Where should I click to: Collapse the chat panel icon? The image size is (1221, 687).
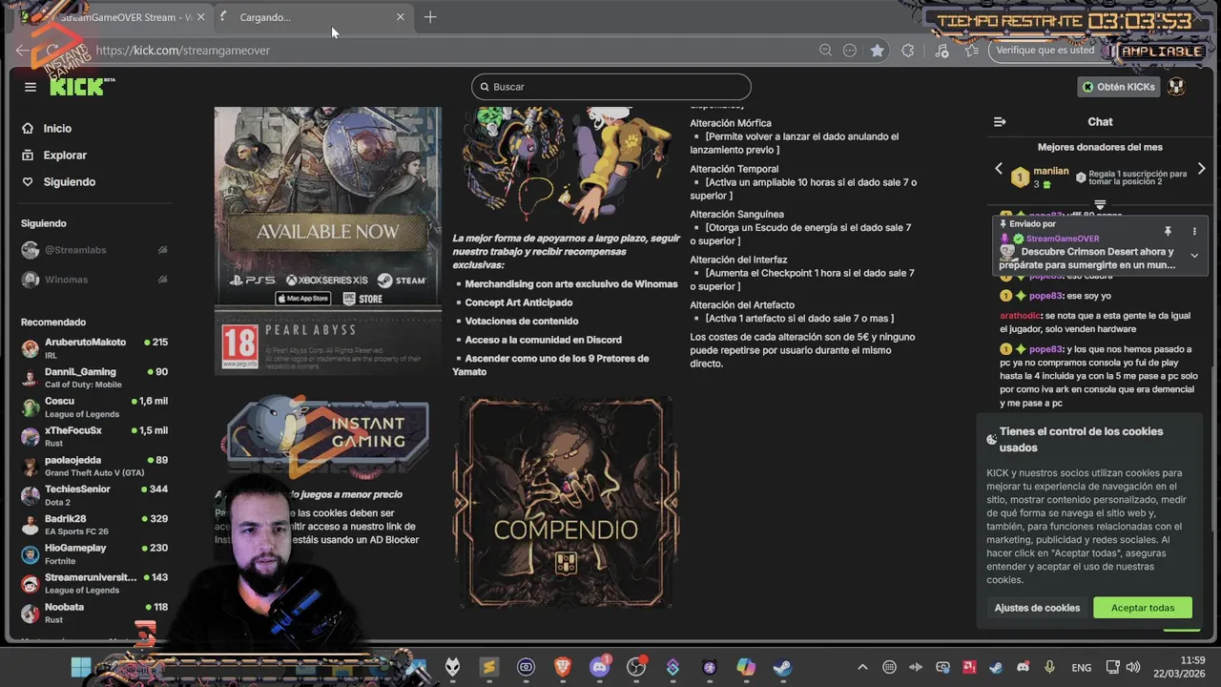click(1000, 122)
